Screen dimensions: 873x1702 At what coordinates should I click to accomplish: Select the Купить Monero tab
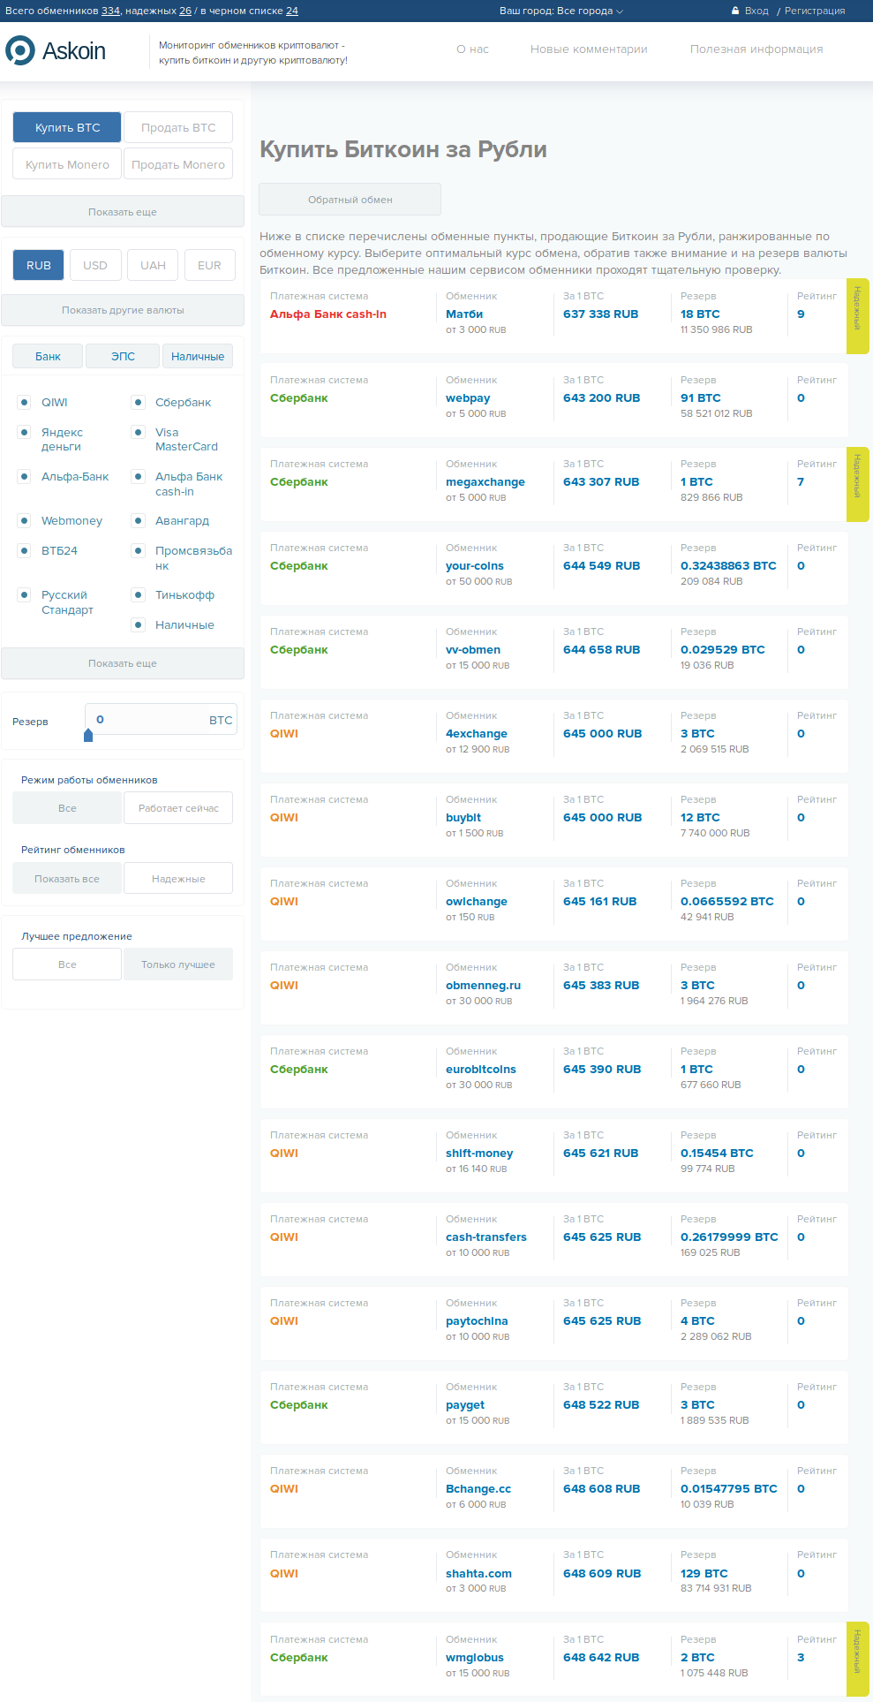point(67,164)
